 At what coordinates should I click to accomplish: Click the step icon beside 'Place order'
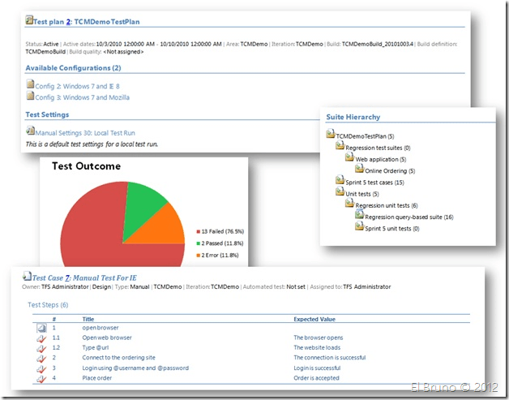tap(41, 377)
